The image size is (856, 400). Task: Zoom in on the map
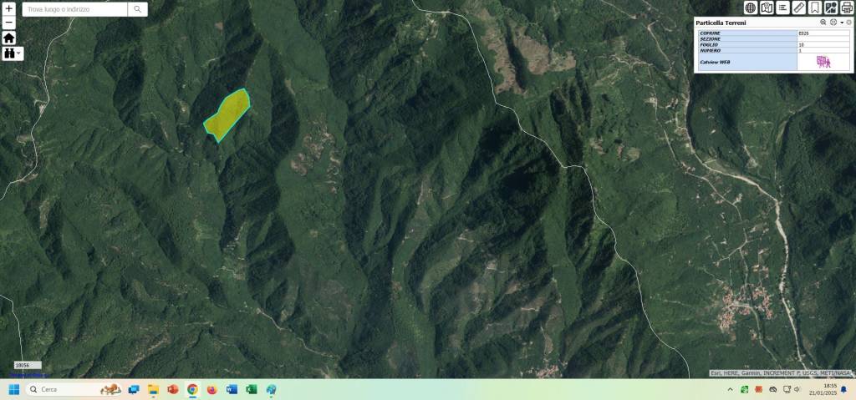point(9,8)
